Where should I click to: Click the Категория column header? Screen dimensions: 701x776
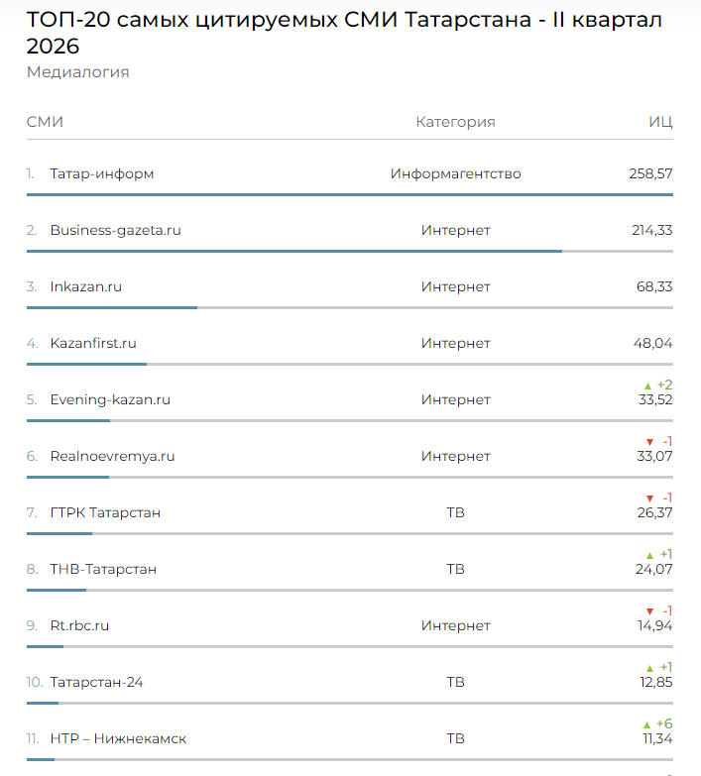pos(455,122)
